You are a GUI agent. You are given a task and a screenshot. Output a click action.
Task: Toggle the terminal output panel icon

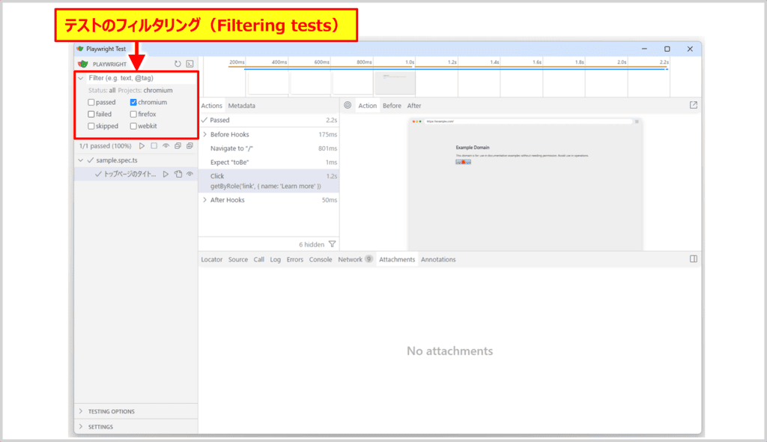190,64
